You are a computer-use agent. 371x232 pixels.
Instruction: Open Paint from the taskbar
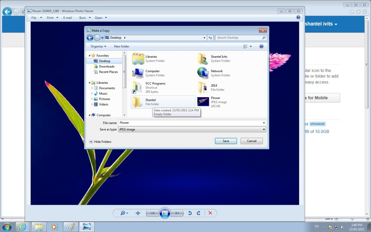tap(71, 227)
